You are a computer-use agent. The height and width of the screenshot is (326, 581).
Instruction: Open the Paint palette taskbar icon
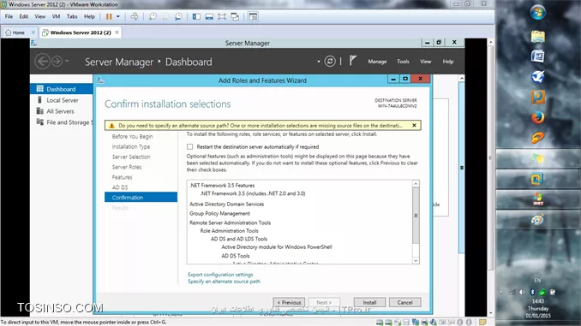[537, 220]
